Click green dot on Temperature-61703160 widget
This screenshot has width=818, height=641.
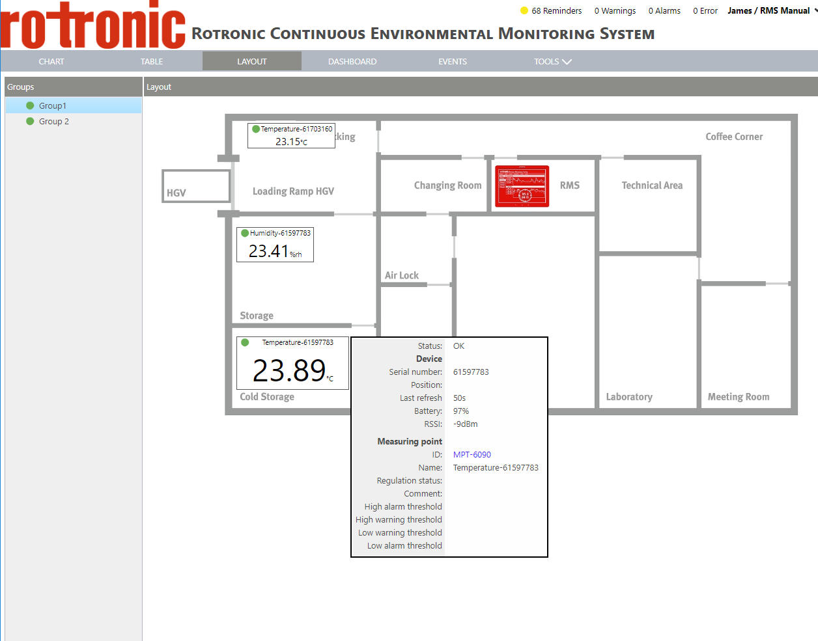256,129
